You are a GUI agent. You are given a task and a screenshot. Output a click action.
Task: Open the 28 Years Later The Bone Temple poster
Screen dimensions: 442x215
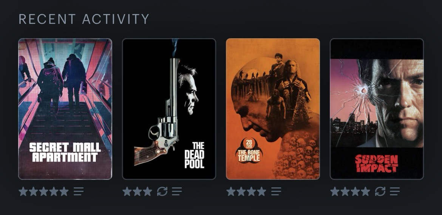273,109
